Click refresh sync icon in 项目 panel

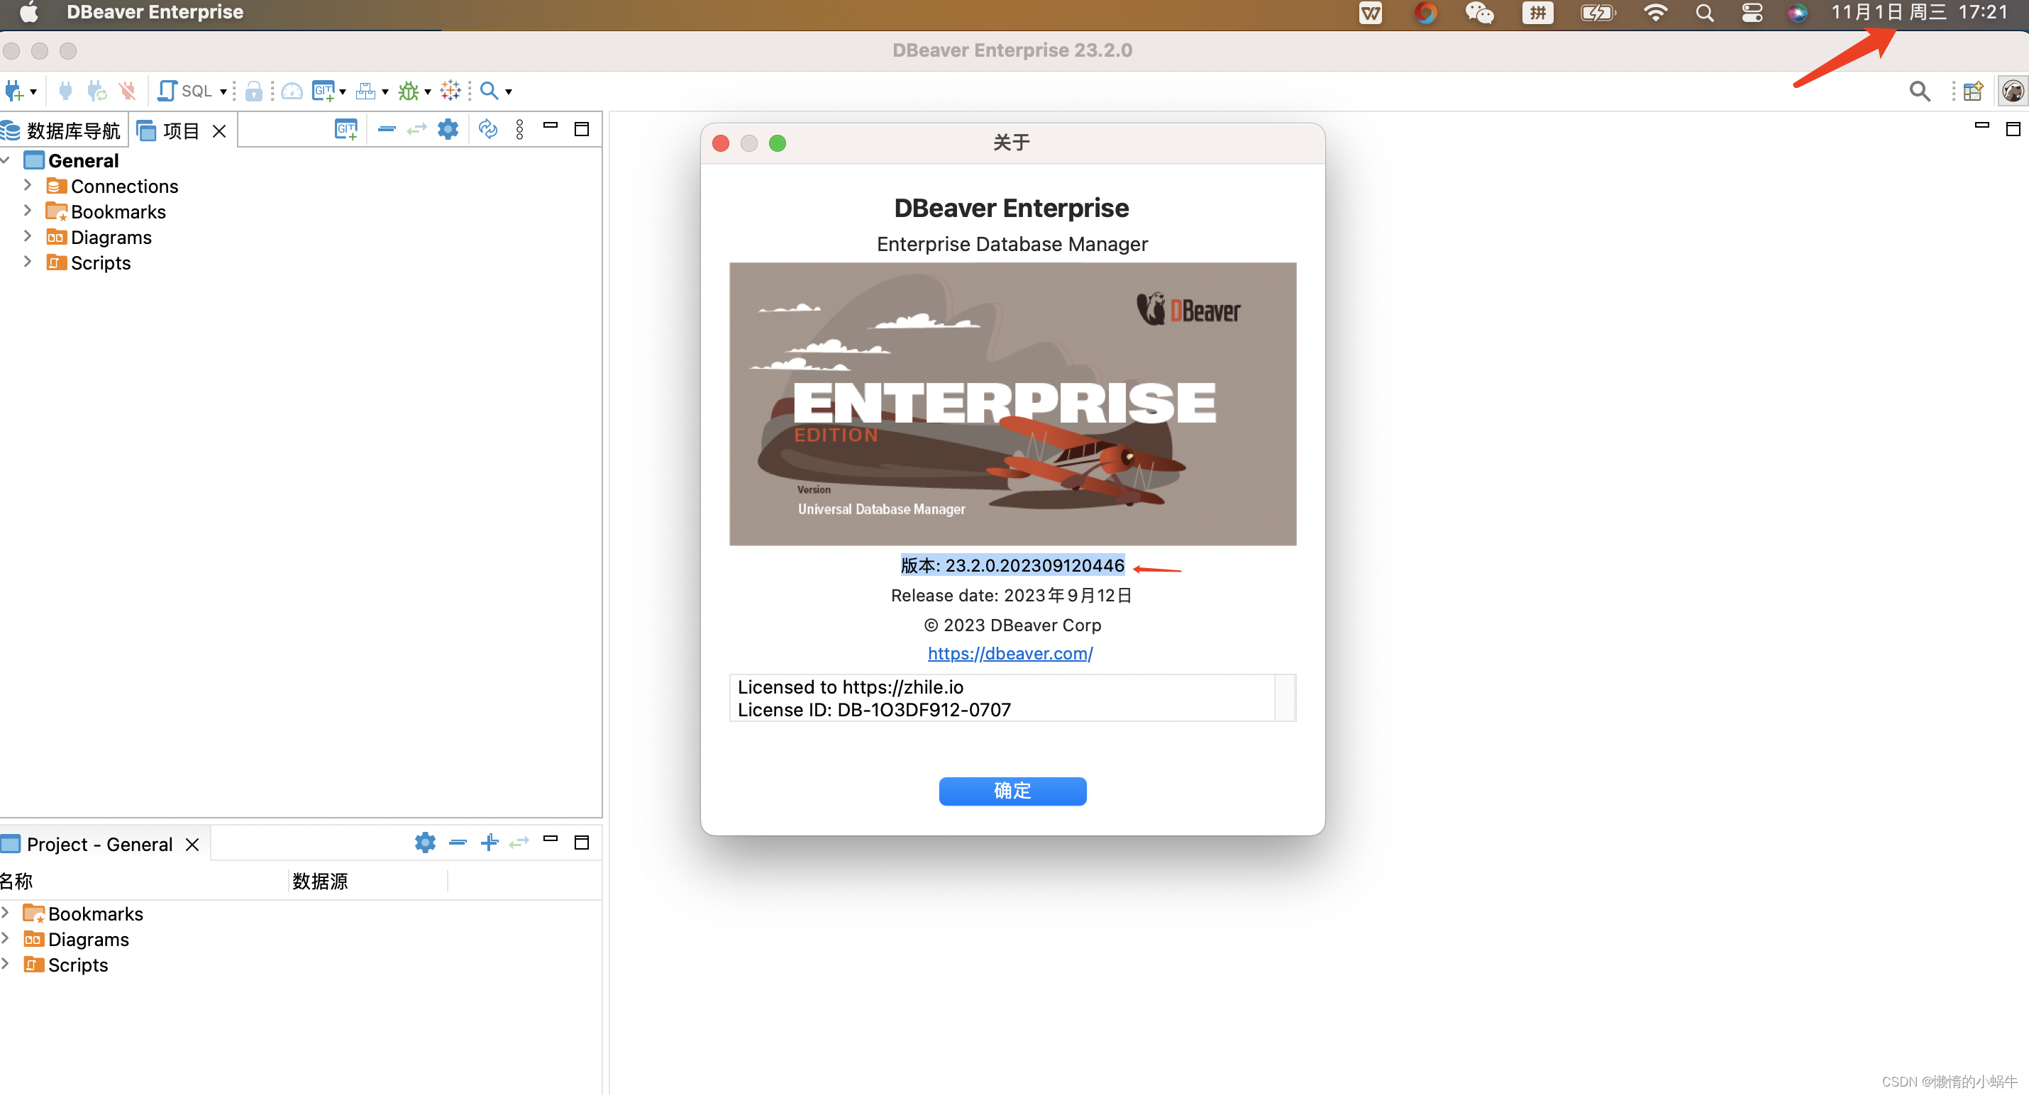click(x=488, y=129)
